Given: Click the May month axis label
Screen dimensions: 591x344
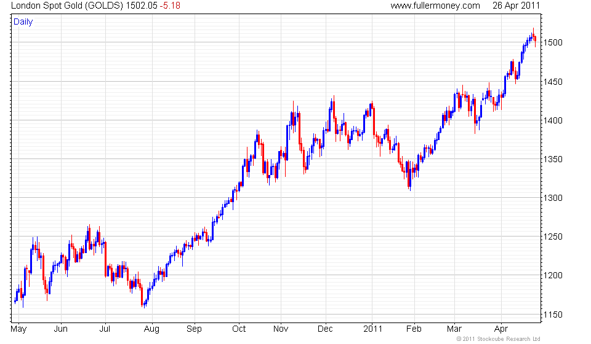Looking at the screenshot, I should tap(18, 329).
